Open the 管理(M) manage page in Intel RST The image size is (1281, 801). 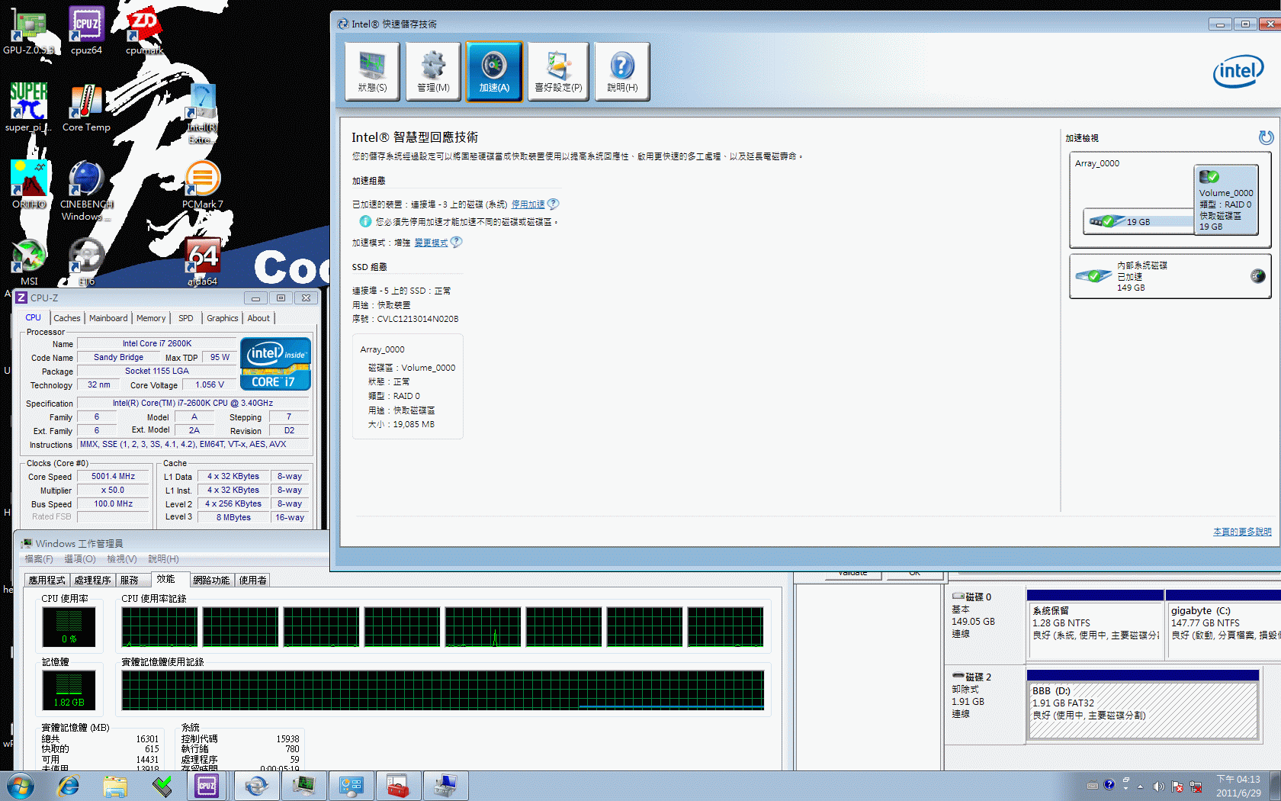pos(433,72)
